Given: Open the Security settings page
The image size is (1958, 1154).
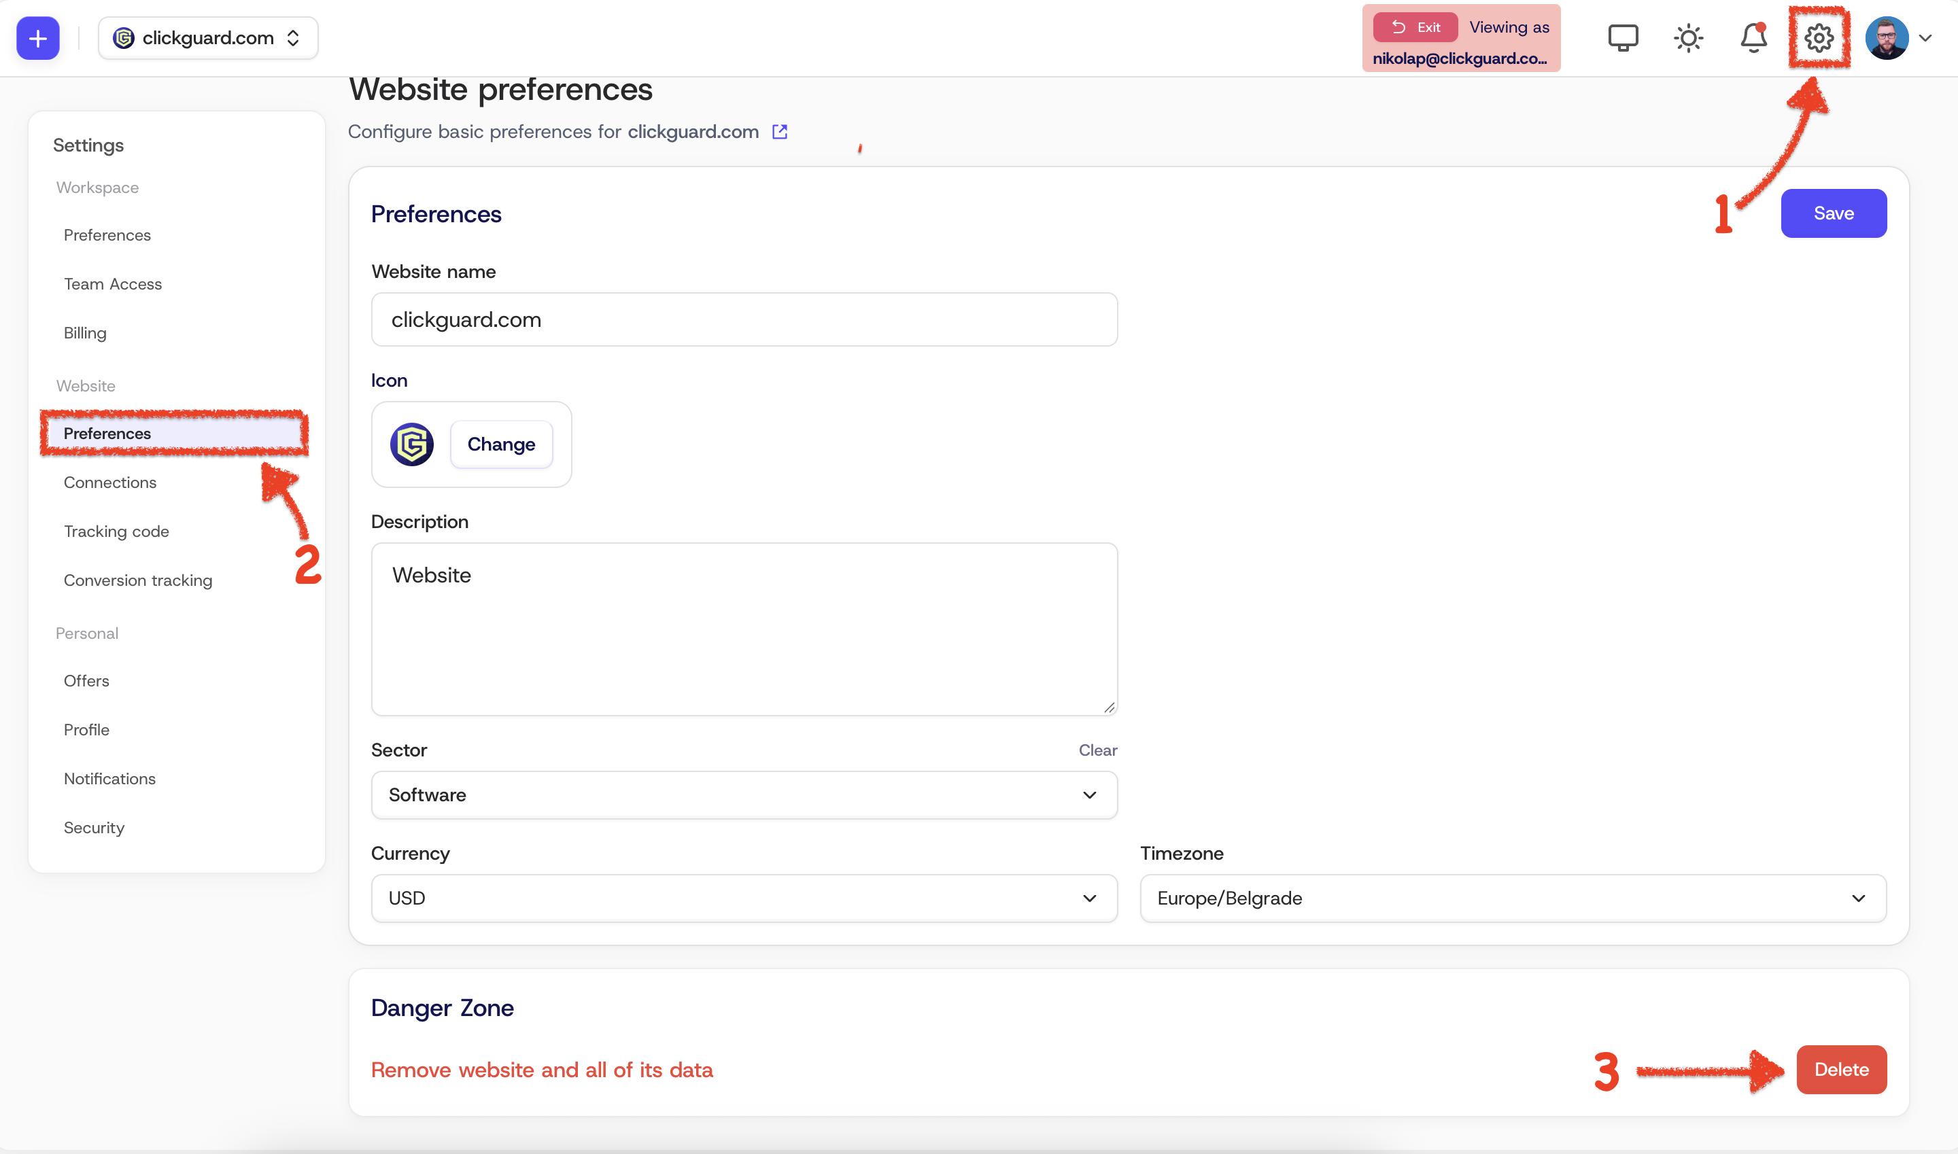Looking at the screenshot, I should (94, 827).
